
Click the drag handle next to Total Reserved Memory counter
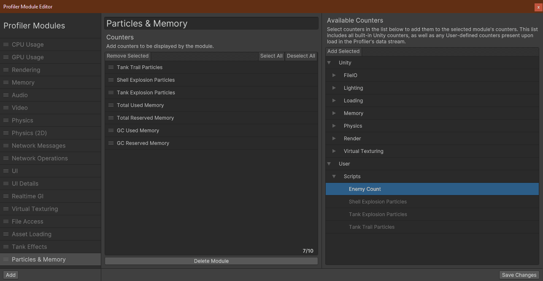tap(111, 118)
